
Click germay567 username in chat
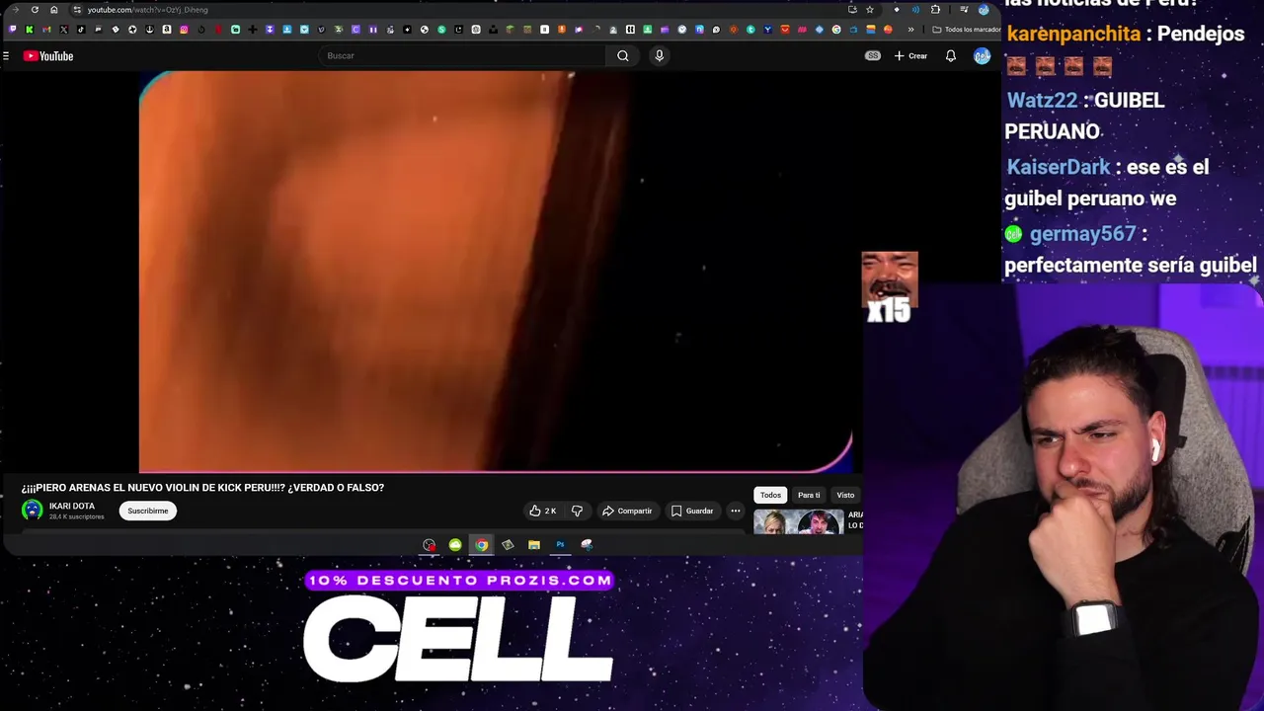(x=1082, y=234)
